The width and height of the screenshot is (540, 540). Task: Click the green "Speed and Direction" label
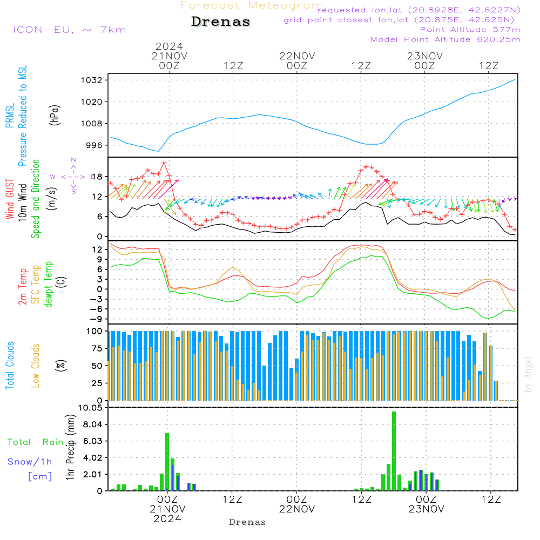coord(36,199)
